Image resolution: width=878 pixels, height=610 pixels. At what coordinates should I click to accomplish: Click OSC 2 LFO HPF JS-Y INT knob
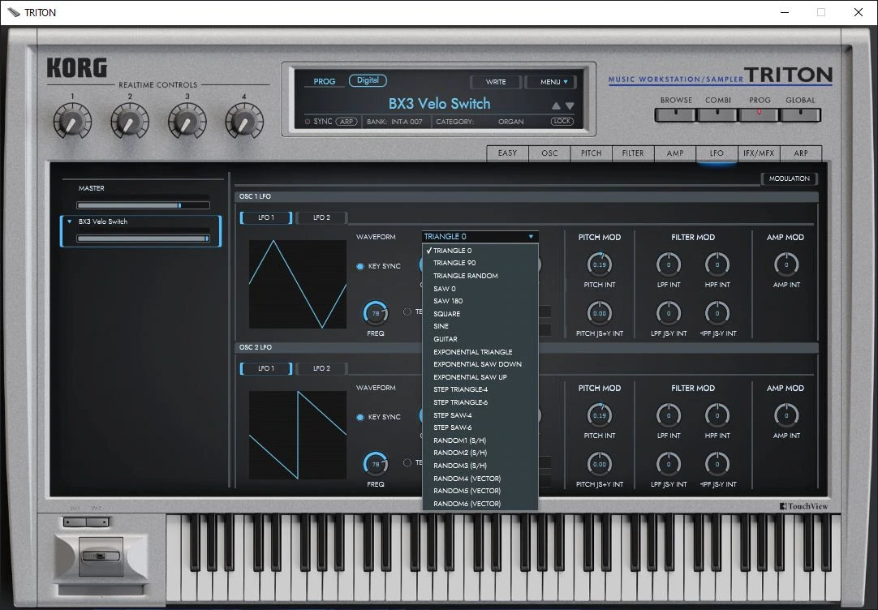[717, 464]
